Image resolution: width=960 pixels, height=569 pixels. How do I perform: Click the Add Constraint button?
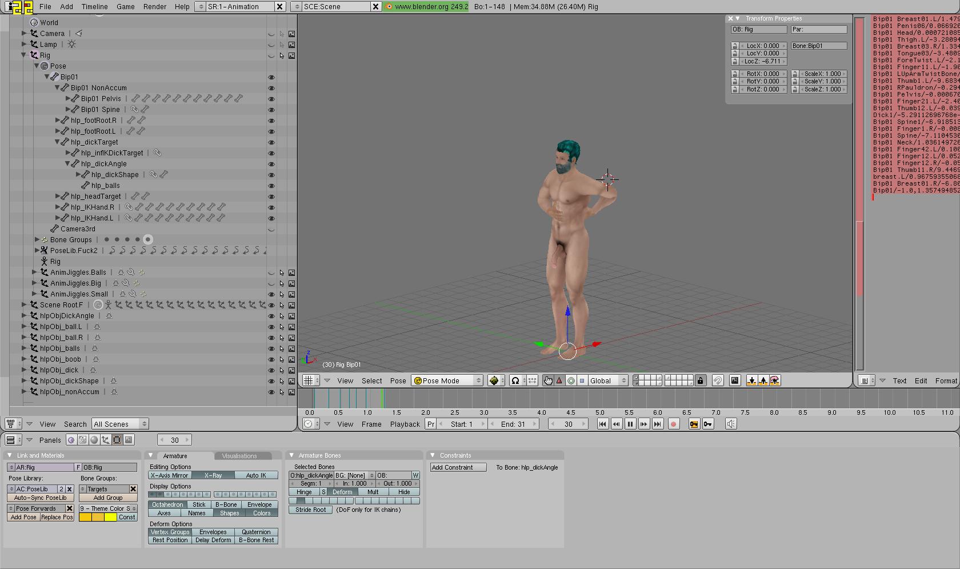[458, 467]
